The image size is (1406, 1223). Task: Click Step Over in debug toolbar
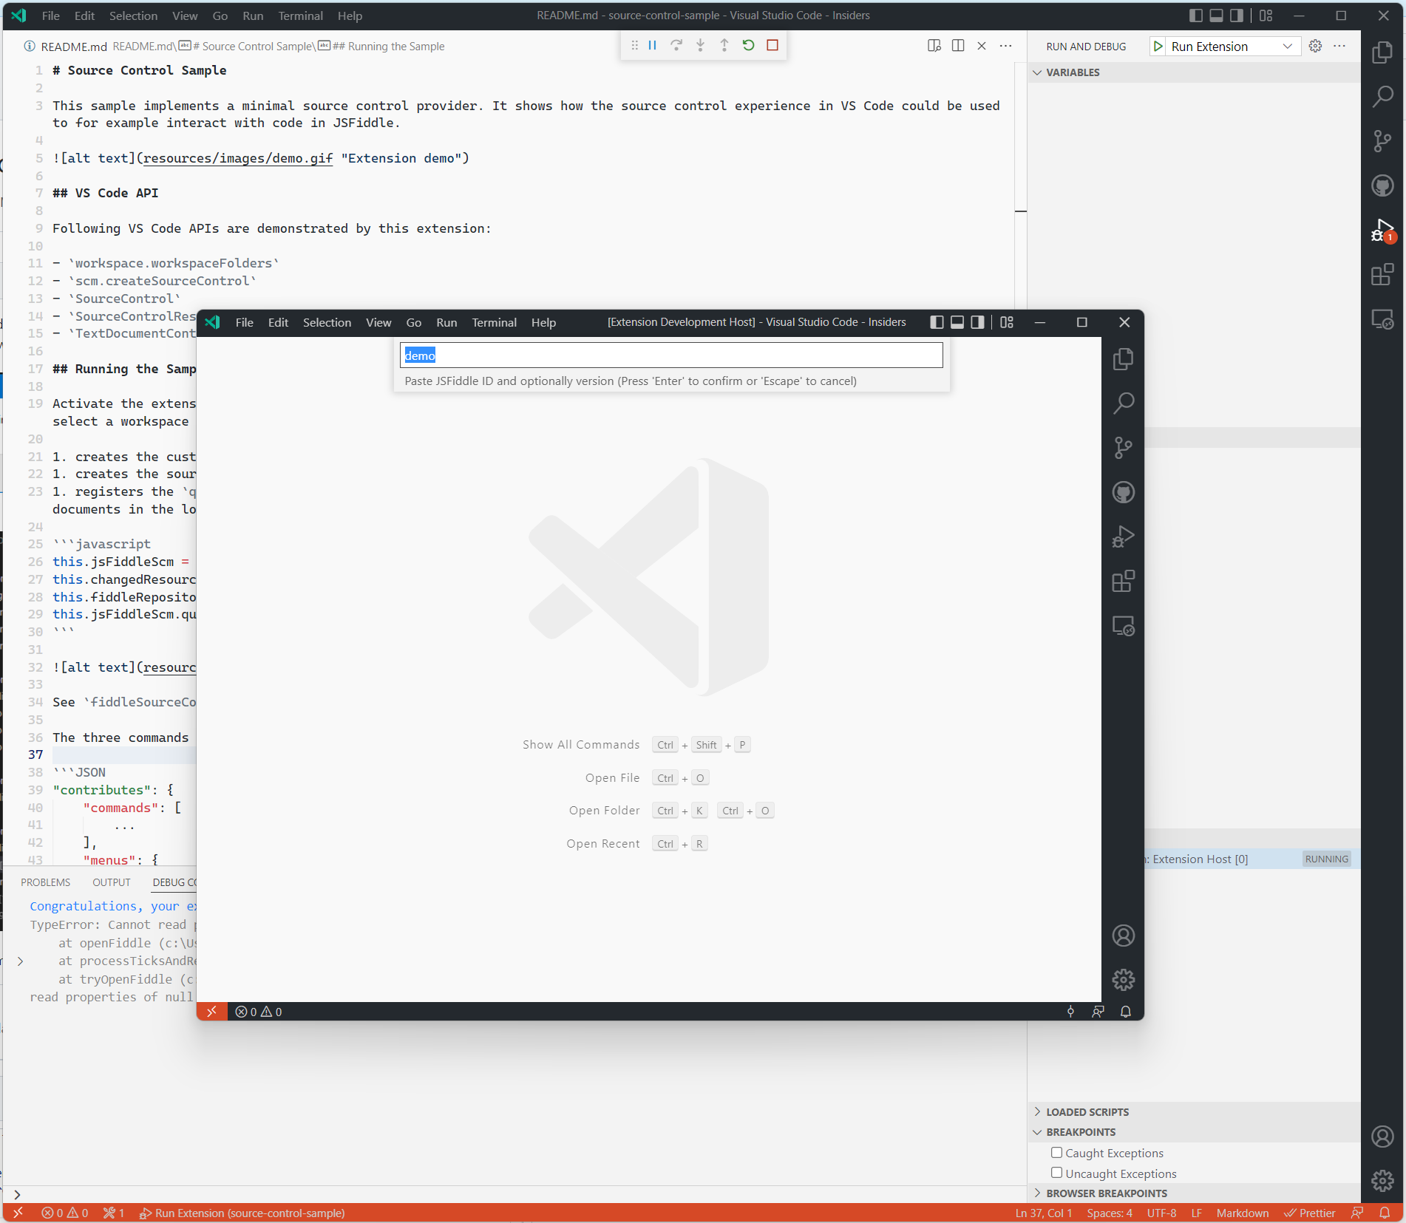click(x=676, y=45)
